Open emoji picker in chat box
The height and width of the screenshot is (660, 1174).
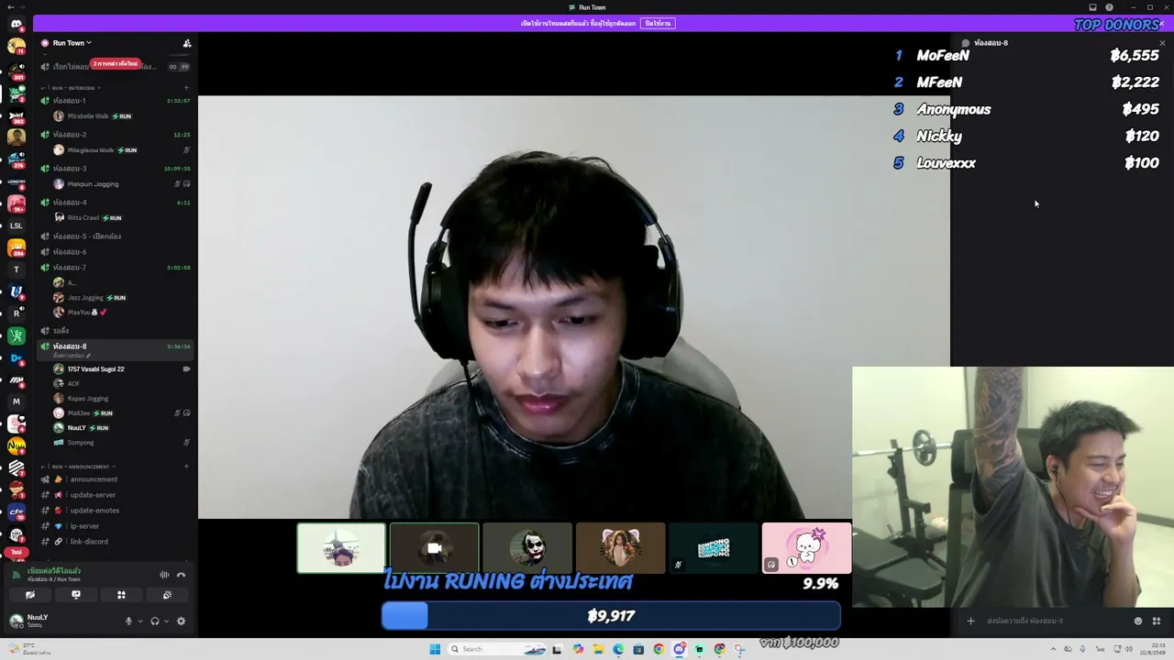[x=1138, y=621]
